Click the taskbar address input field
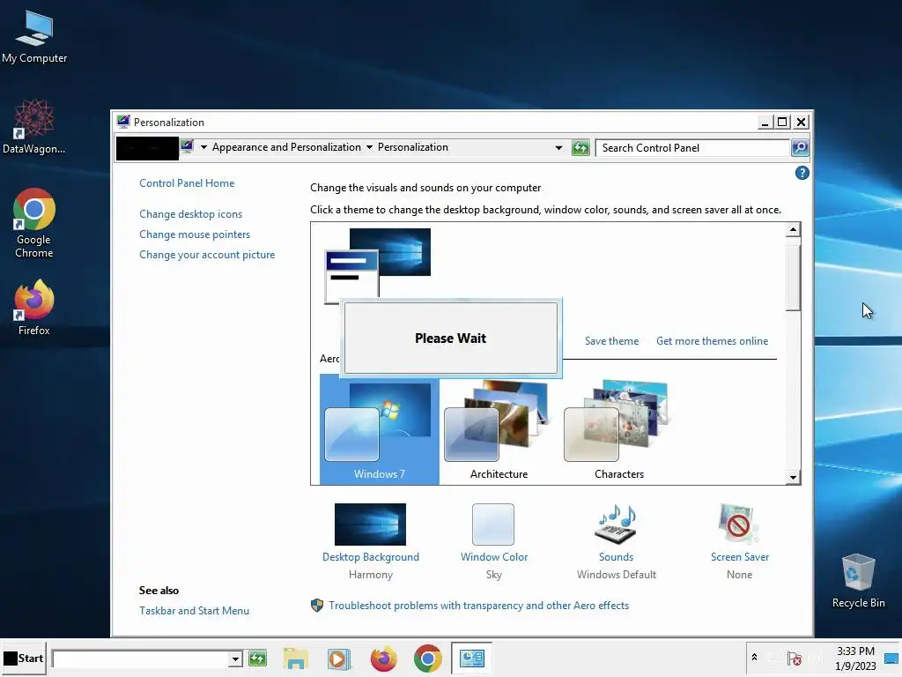The image size is (902, 677). [141, 658]
